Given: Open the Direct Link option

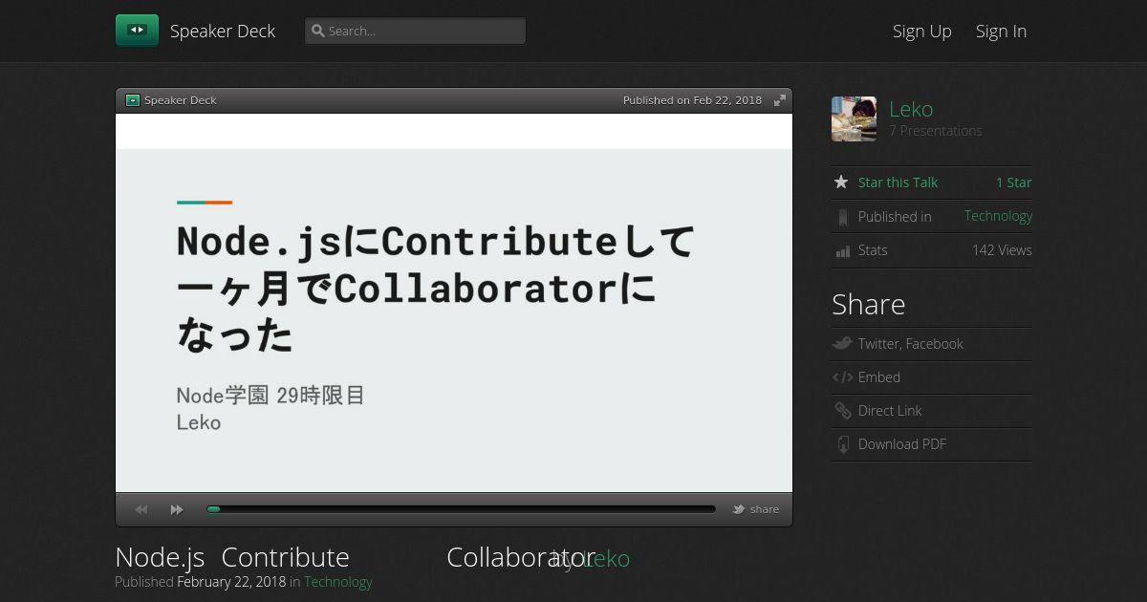Looking at the screenshot, I should click(890, 411).
